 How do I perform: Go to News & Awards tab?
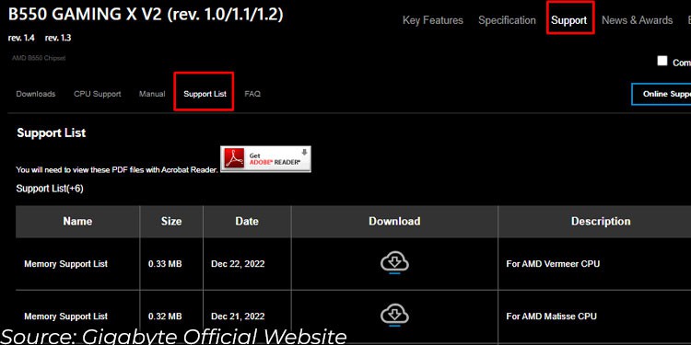pos(637,20)
